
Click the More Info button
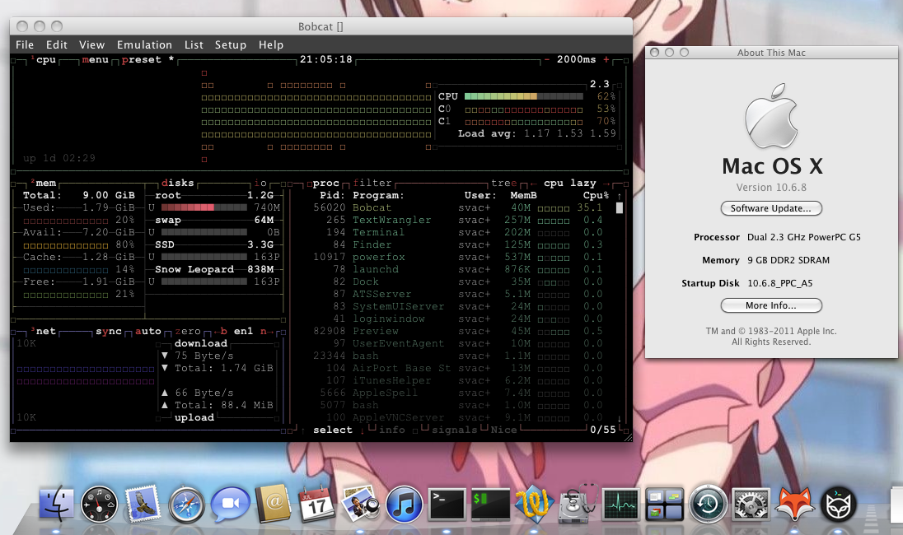click(x=771, y=305)
